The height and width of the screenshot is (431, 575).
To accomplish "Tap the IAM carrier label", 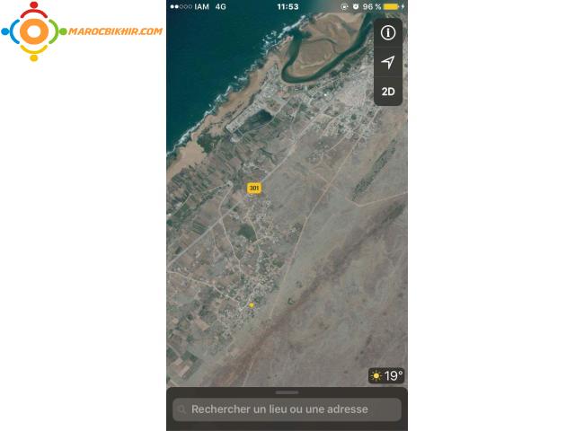I will (201, 6).
